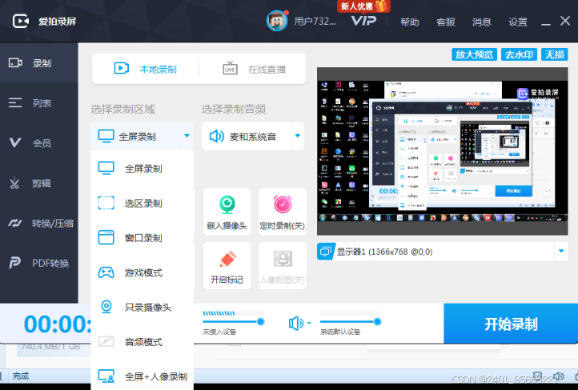Viewport: 578px width, 390px height.
Task: Click the 去水印 button
Action: 519,54
